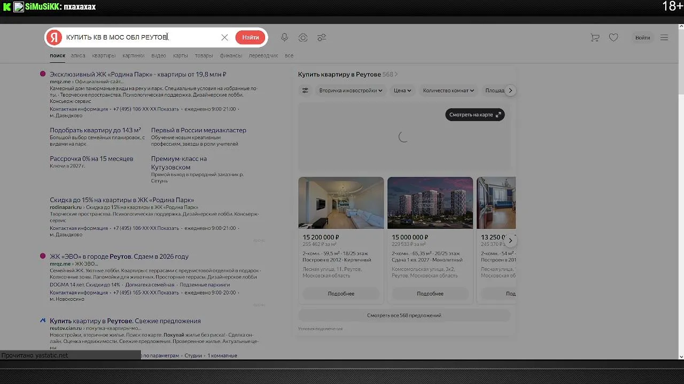This screenshot has height=384, width=684.
Task: Open the shopping cart icon
Action: pos(595,37)
